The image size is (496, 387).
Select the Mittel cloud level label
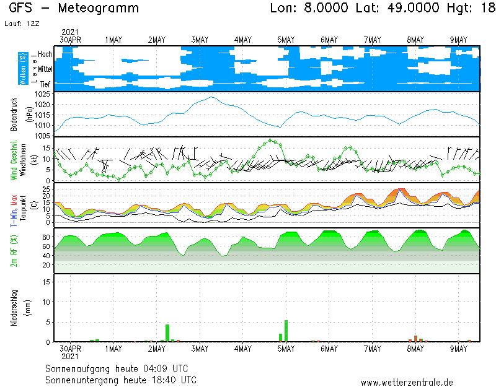45,69
